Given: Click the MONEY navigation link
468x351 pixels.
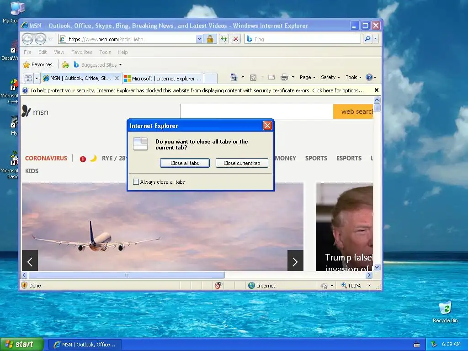Looking at the screenshot, I should click(x=286, y=158).
